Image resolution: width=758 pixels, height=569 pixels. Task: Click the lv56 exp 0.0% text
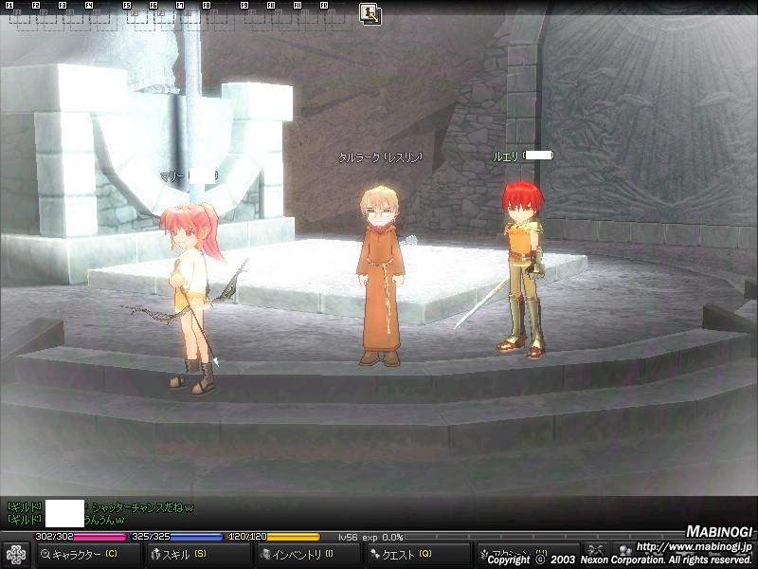tap(370, 537)
